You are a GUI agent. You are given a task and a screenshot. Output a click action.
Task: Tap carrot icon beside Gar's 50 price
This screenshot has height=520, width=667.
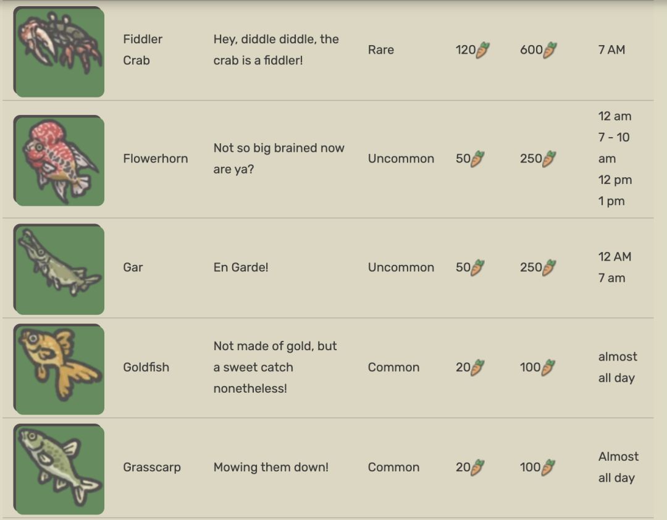click(477, 267)
